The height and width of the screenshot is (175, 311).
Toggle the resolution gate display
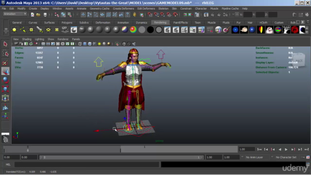coord(53,44)
